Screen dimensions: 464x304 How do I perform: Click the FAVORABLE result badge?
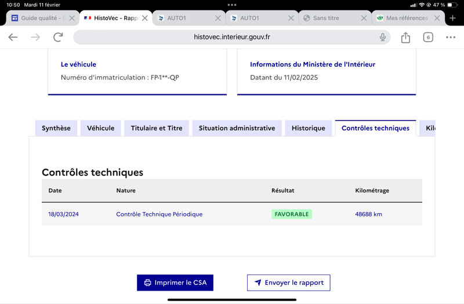pyautogui.click(x=292, y=214)
